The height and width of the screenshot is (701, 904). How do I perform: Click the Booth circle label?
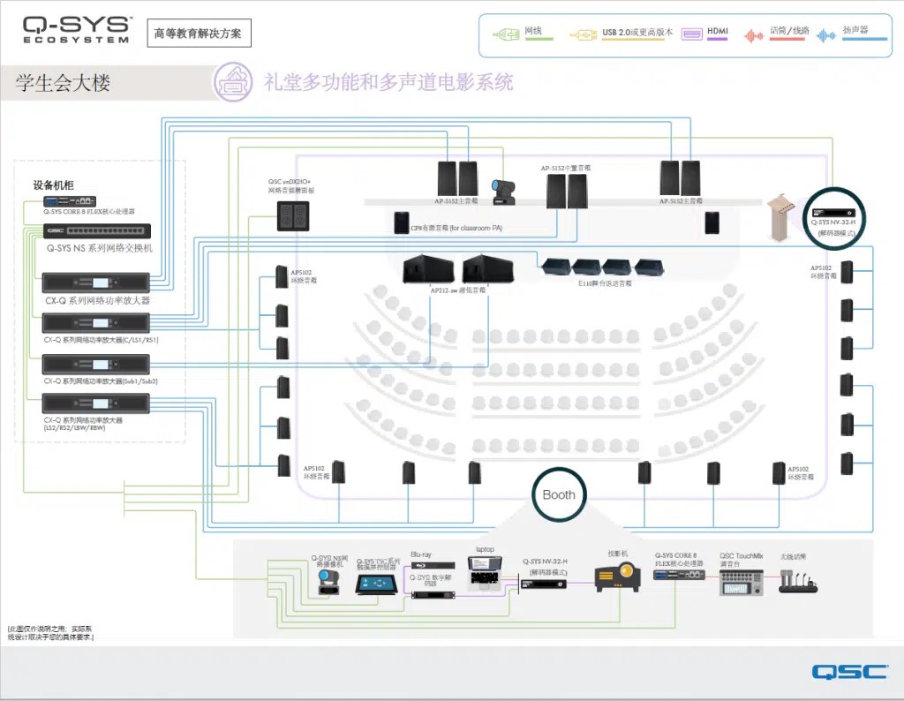click(559, 494)
